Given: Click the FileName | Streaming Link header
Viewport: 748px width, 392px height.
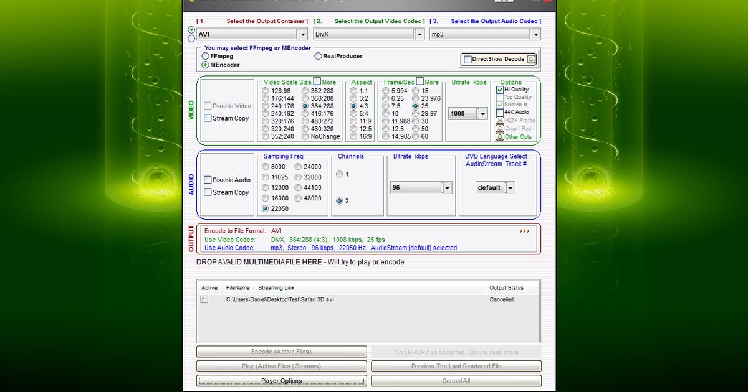Looking at the screenshot, I should [x=261, y=288].
